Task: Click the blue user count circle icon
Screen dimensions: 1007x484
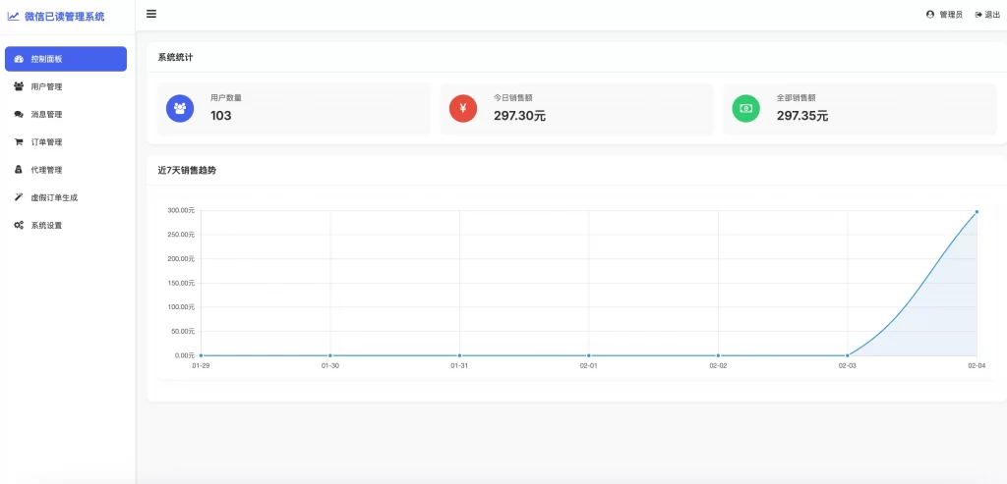Action: pyautogui.click(x=180, y=109)
